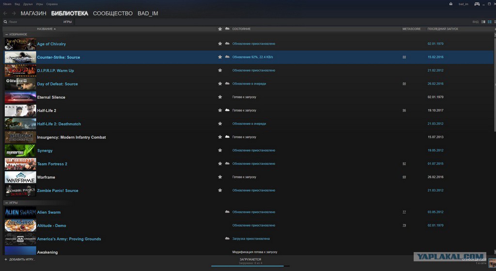The image size is (496, 271).
Task: Select the highlighted list view icon
Action: point(489,22)
